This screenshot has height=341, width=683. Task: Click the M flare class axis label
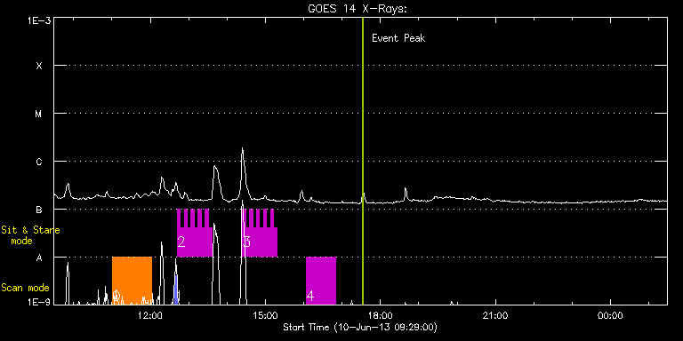39,114
